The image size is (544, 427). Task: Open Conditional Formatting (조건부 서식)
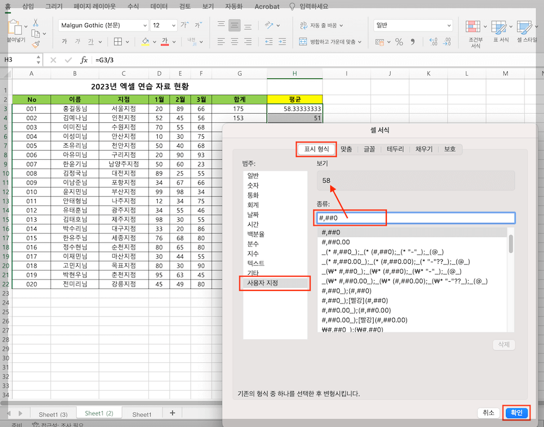click(x=475, y=34)
